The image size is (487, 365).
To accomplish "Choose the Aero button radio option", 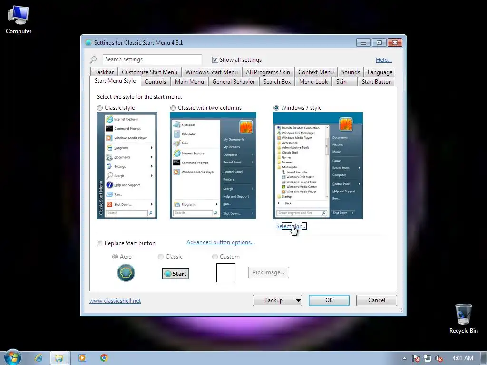I will (x=115, y=257).
